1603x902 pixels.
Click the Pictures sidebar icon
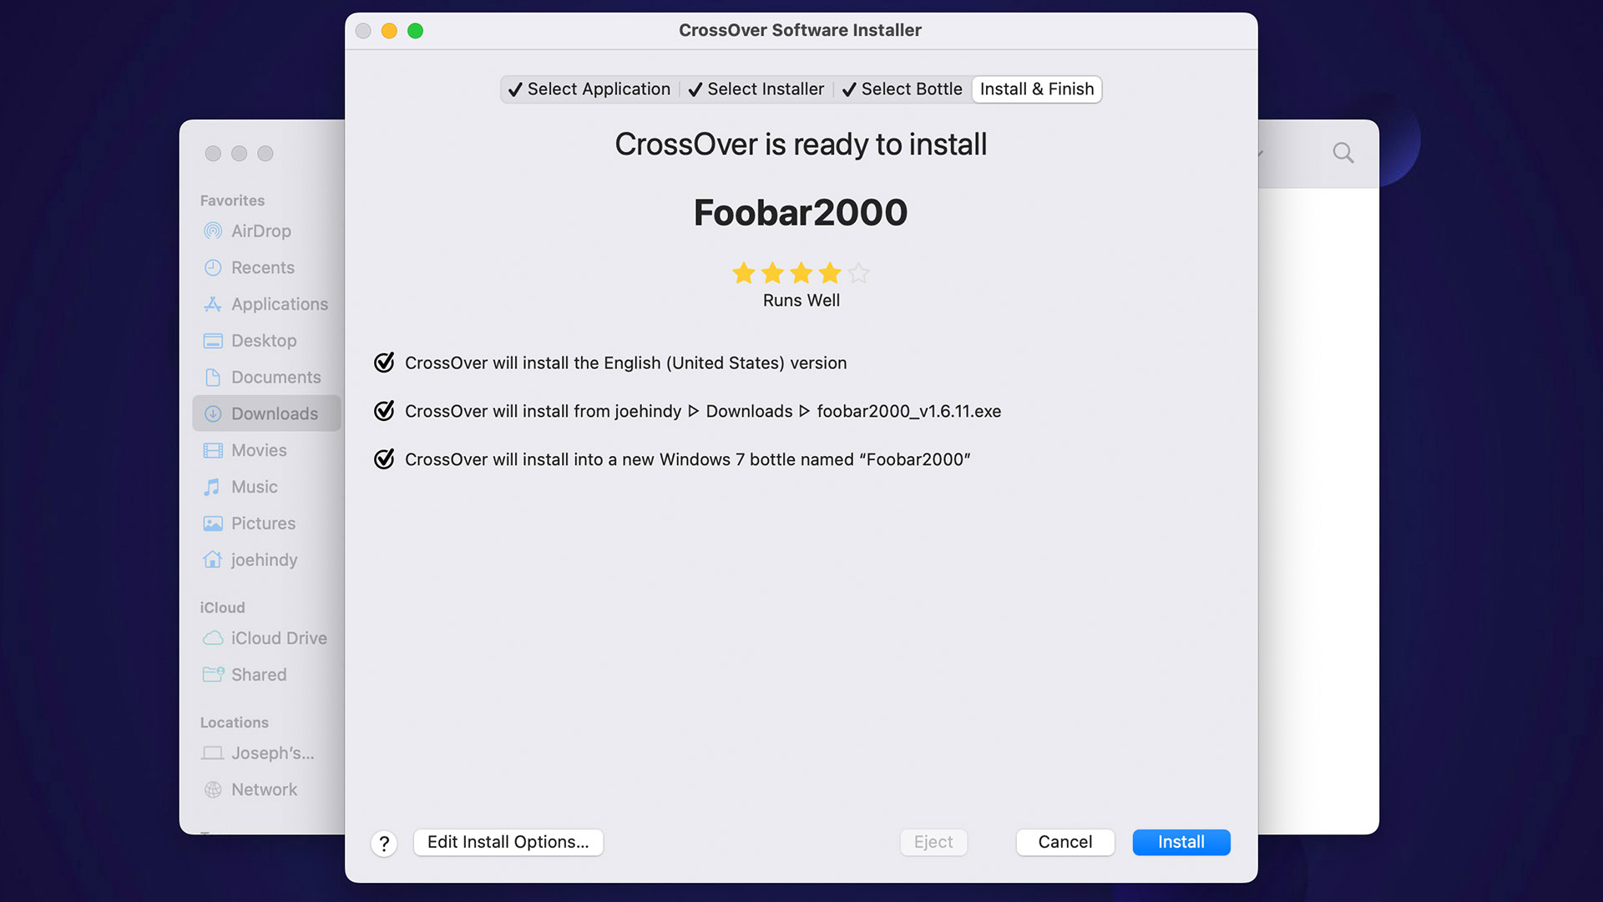pyautogui.click(x=213, y=524)
